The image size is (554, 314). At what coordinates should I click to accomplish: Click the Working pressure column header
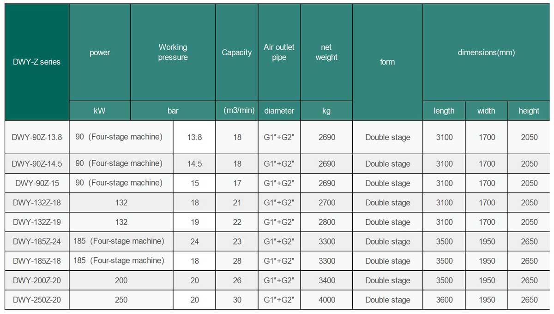173,52
